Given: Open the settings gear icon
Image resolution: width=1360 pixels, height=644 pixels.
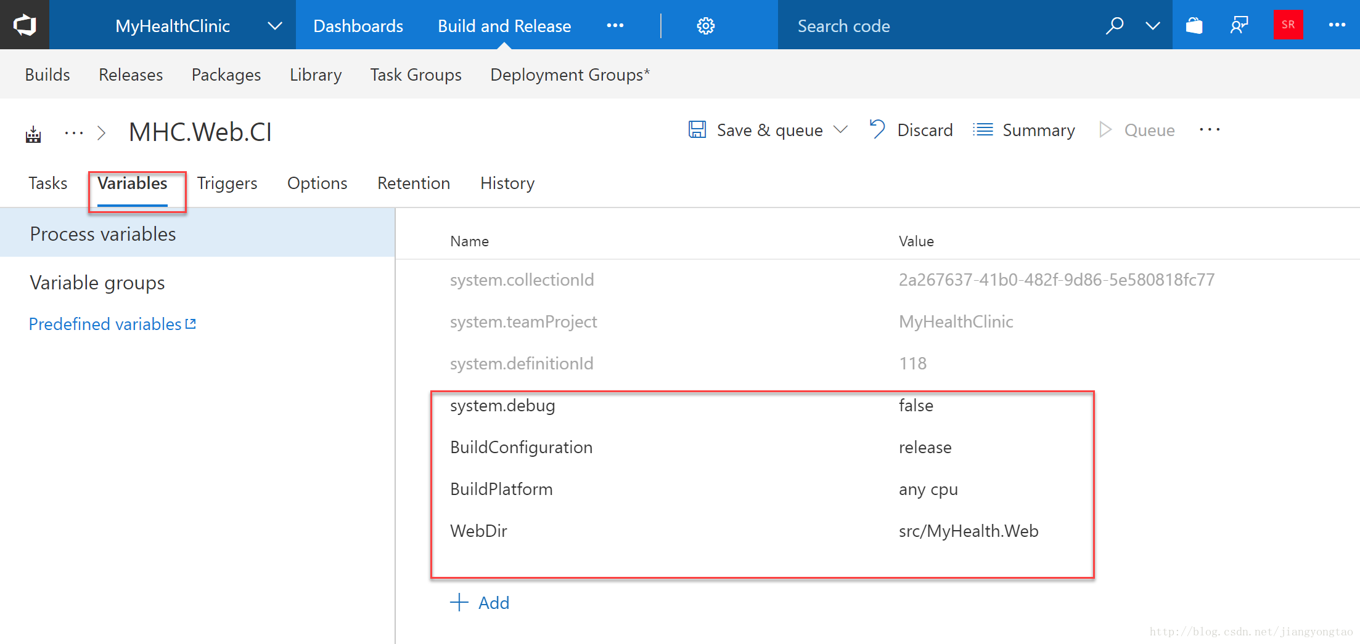Looking at the screenshot, I should (705, 26).
